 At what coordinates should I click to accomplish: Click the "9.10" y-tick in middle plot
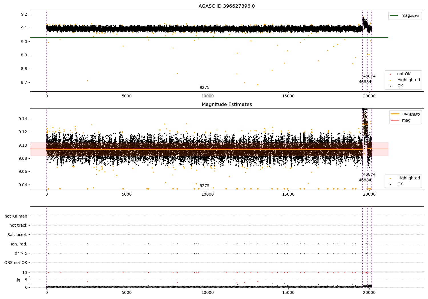[x=23, y=145]
